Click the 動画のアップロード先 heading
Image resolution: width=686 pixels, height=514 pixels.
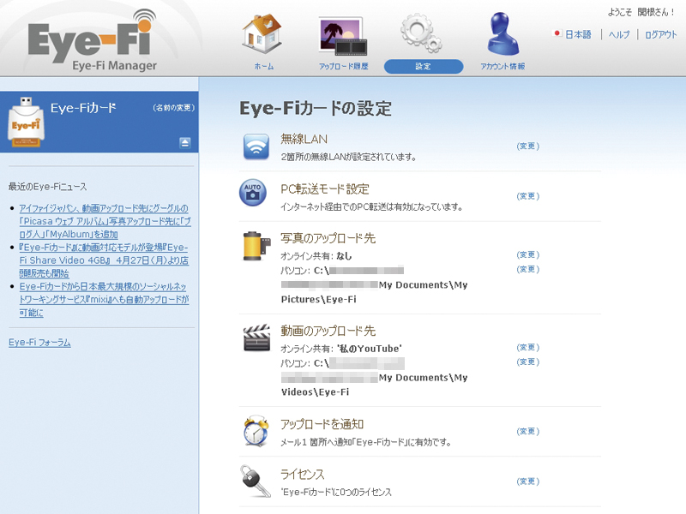point(328,331)
